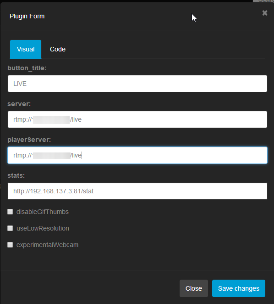Click inside the playerServer field
This screenshot has width=274, height=304.
click(137, 155)
